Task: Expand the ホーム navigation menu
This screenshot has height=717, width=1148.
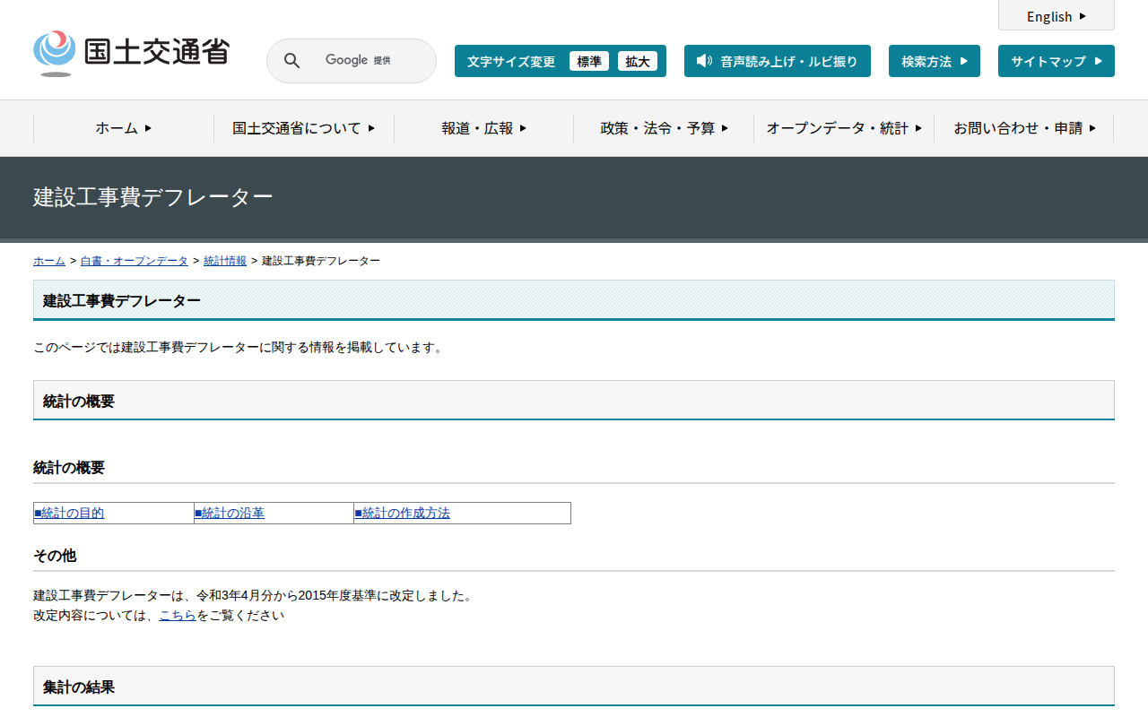Action: (124, 128)
